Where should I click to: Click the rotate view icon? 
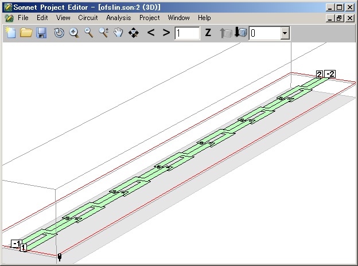pyautogui.click(x=59, y=33)
